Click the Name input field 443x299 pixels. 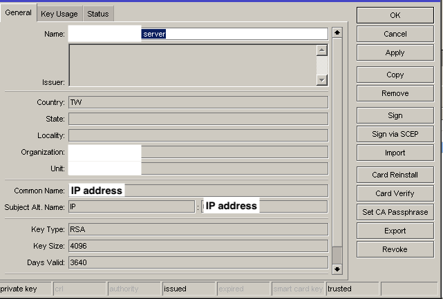tap(198, 34)
